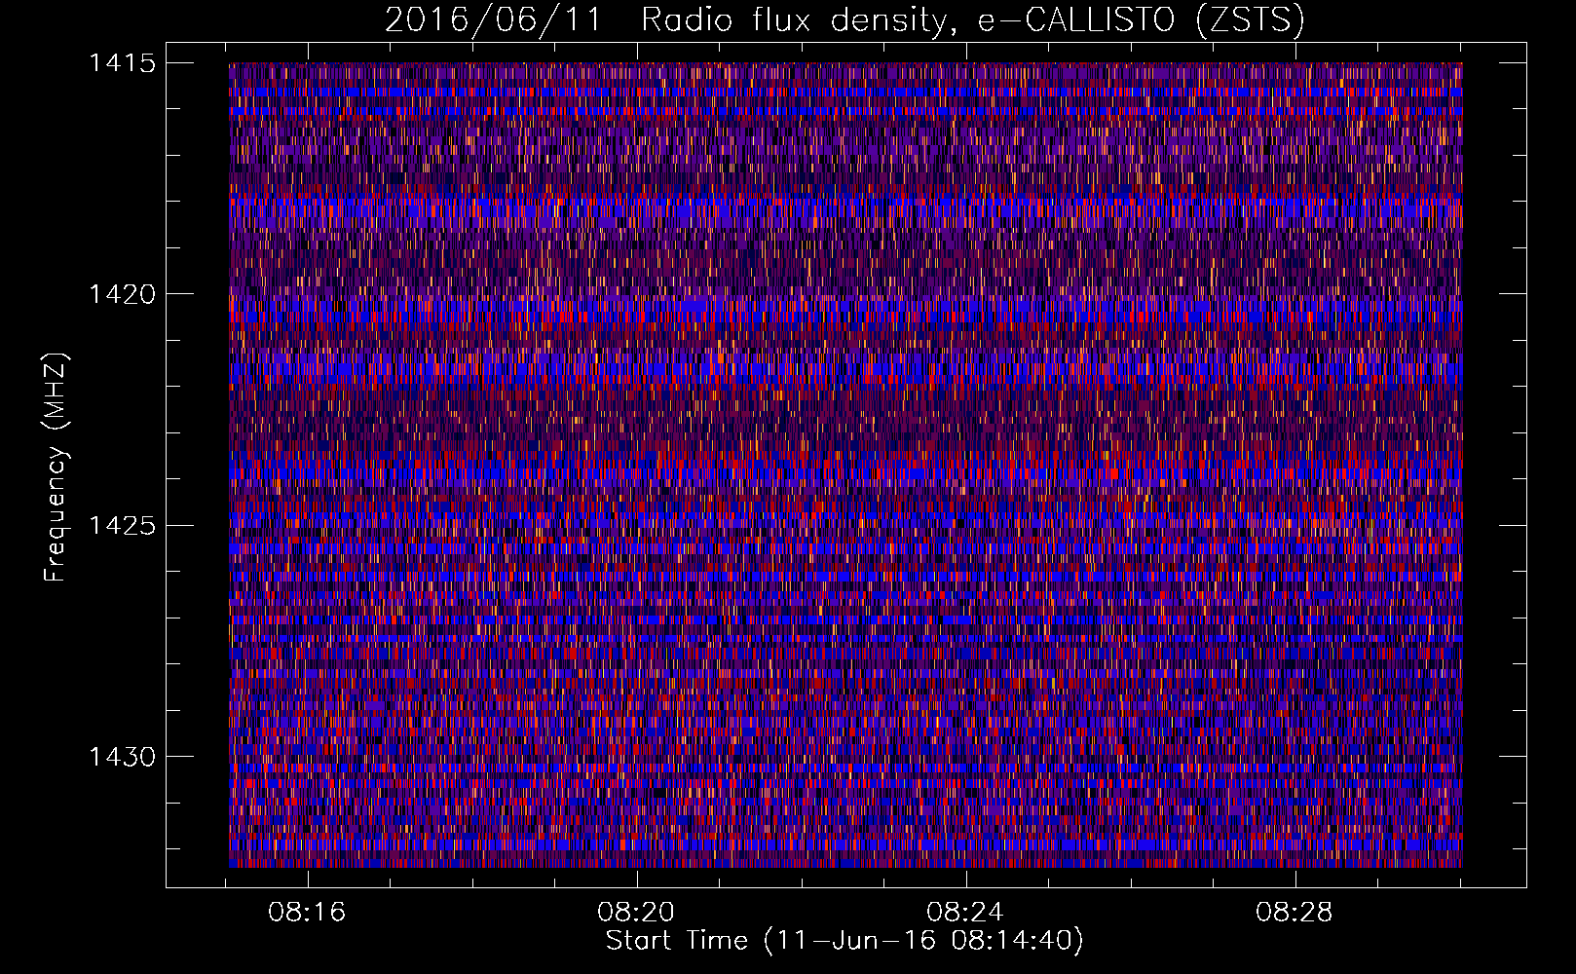This screenshot has height=974, width=1576.
Task: Select the 1430 frequency tick label
Action: pyautogui.click(x=122, y=757)
